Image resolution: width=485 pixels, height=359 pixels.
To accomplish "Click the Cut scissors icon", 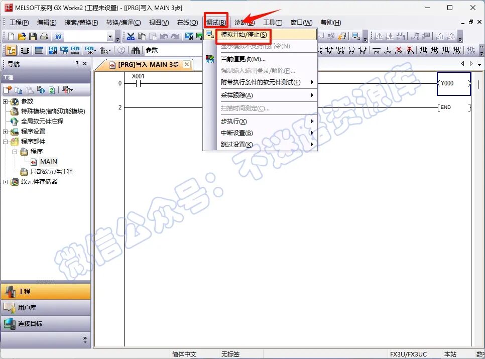I will click(131, 37).
